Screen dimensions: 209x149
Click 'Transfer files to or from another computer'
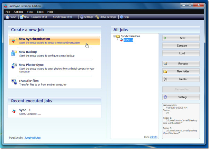[x=43, y=85]
